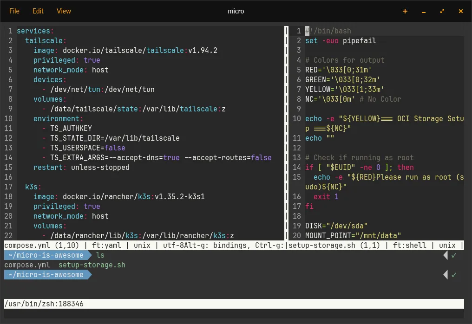Screen dimensions: 472x324
Task: Click the 'k3s:' service key on line 17
Action: [x=33, y=187]
